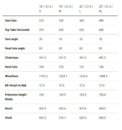Select the Protrusion height value 763
This screenshot has width=122, height=130.
pos(41,95)
